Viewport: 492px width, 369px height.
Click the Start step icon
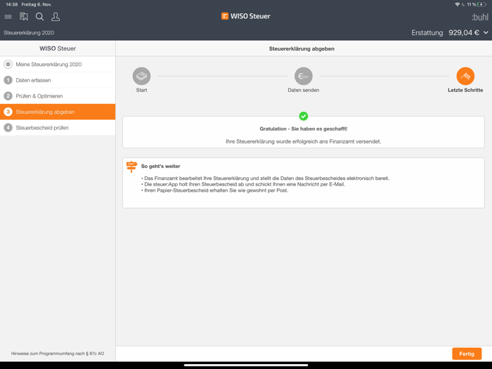(141, 76)
